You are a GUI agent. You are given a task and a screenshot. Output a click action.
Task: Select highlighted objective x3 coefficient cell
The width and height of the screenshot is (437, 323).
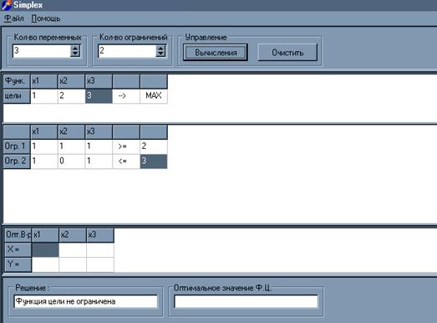[x=99, y=96]
